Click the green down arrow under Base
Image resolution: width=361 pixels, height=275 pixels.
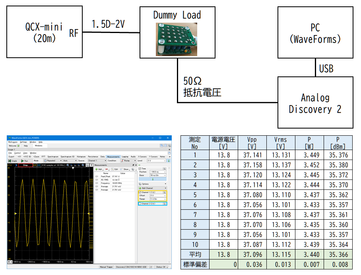click(153, 179)
